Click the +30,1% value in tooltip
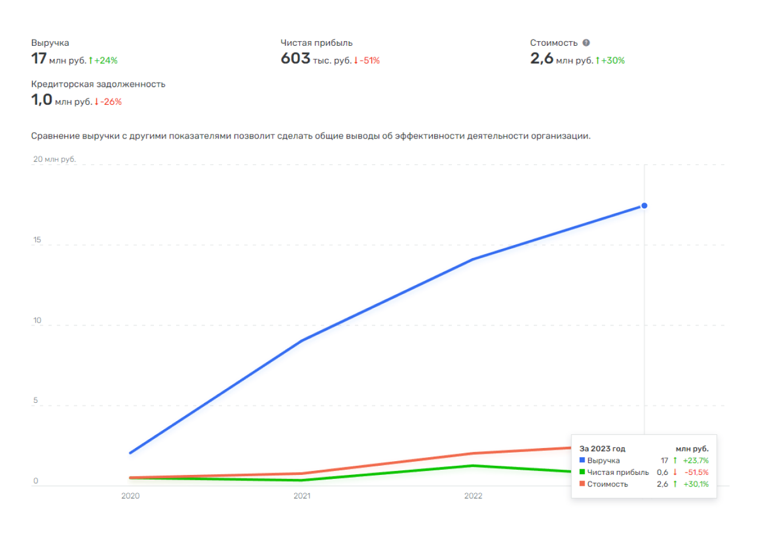The image size is (778, 539). click(x=696, y=484)
